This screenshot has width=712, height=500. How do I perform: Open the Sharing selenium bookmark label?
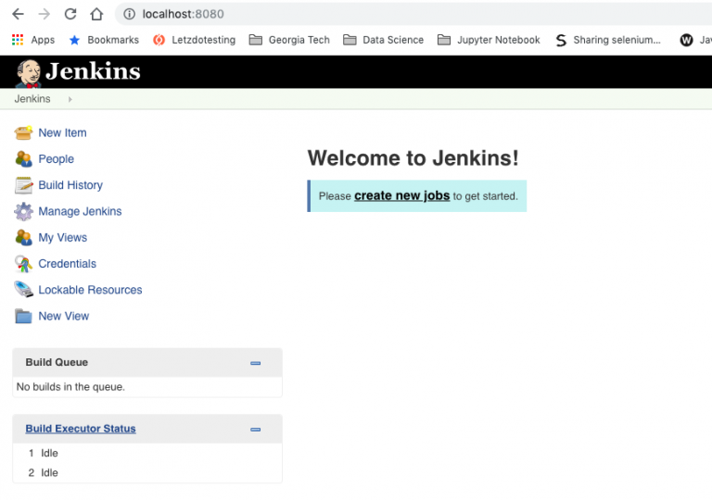tap(617, 40)
